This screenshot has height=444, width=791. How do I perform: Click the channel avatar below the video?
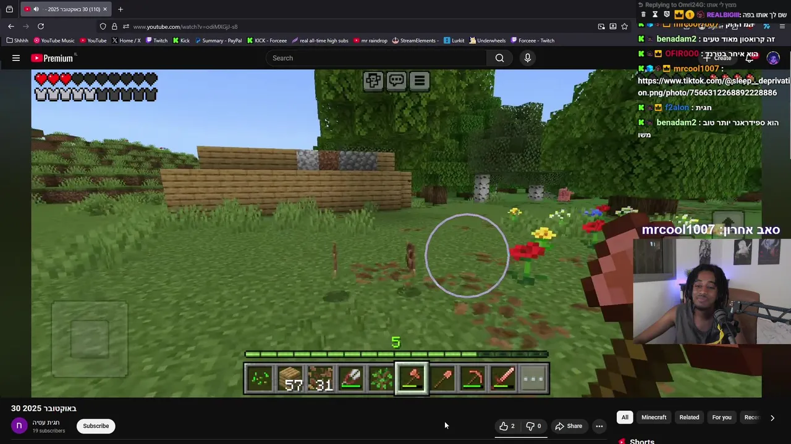[x=19, y=425]
